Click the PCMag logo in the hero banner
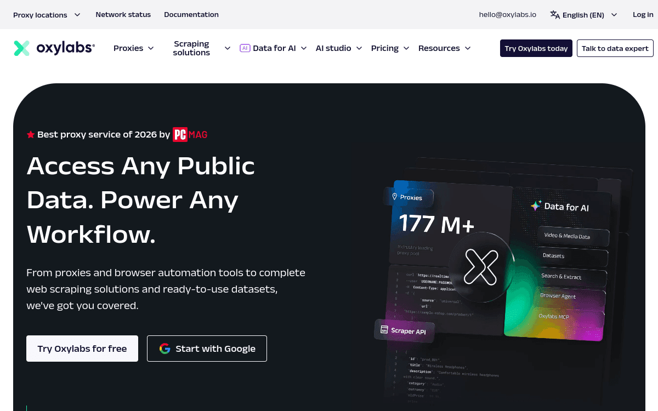 click(190, 134)
